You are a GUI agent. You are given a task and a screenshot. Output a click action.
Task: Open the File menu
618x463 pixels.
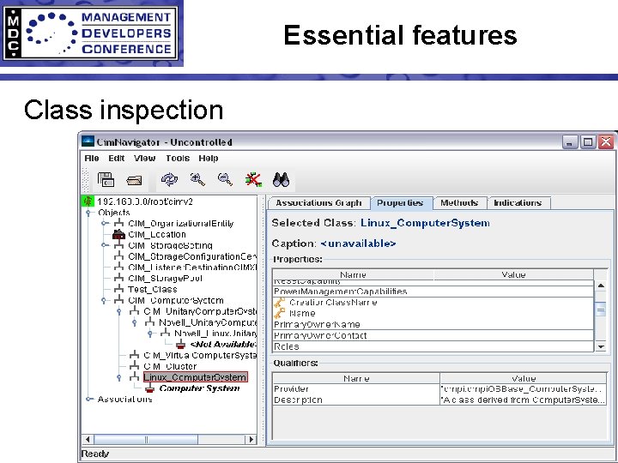tap(92, 159)
